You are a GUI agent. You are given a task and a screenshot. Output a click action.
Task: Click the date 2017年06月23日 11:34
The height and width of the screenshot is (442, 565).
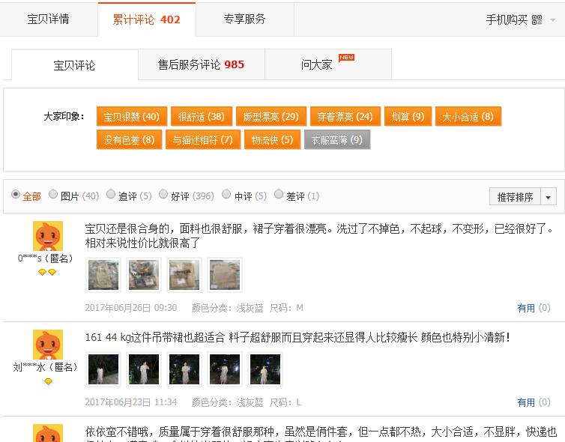point(131,402)
